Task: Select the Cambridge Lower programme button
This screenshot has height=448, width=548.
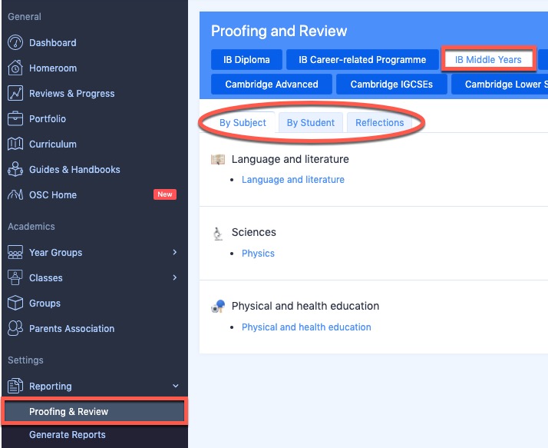Action: click(x=500, y=84)
